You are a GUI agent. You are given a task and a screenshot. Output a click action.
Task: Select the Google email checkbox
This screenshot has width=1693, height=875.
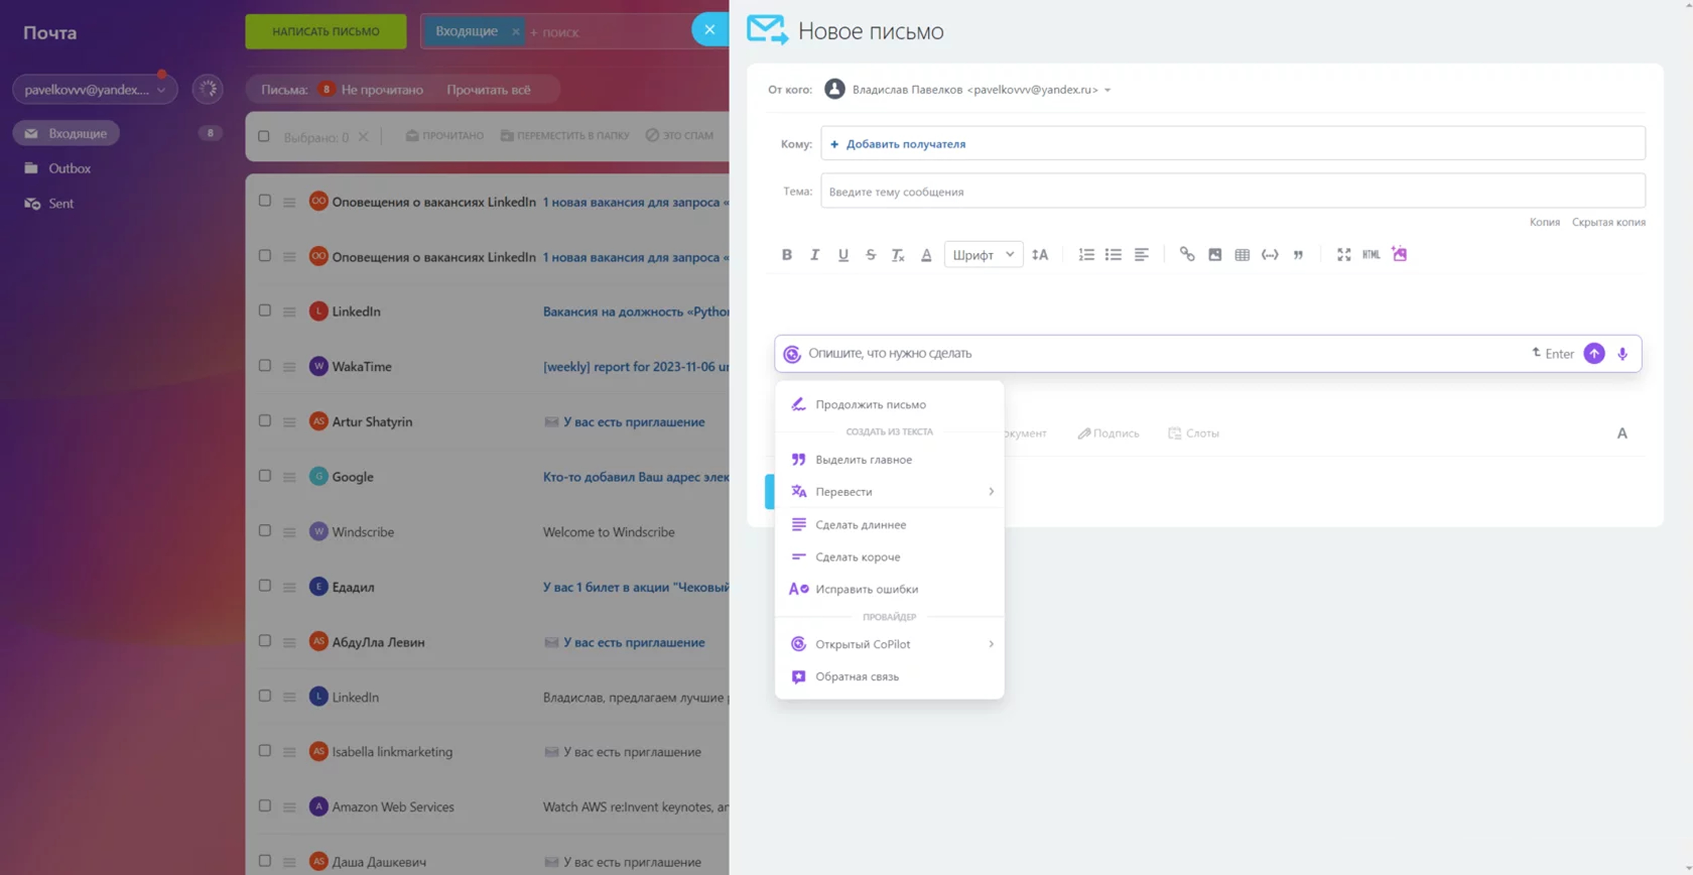265,475
